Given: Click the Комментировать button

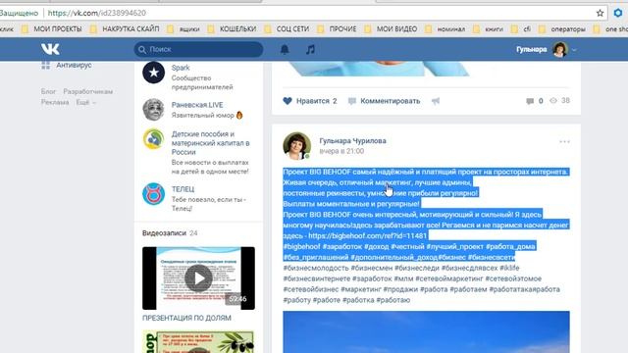Looking at the screenshot, I should point(384,101).
